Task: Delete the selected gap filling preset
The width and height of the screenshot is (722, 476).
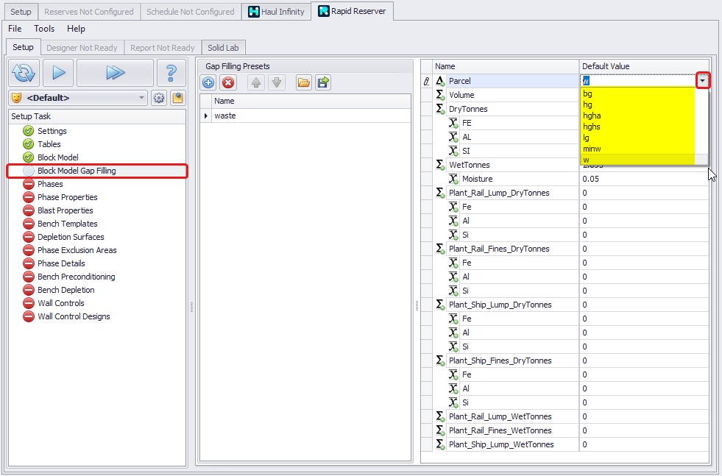Action: pyautogui.click(x=228, y=82)
